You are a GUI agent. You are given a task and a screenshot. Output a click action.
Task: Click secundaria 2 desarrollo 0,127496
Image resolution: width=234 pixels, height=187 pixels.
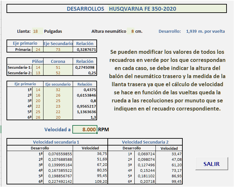pyautogui.click(x=146, y=165)
